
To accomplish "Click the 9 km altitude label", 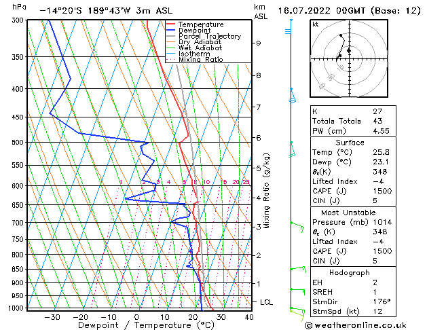I will point(258,43).
